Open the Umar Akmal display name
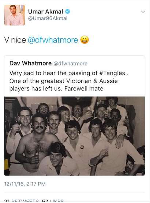 click(46, 12)
